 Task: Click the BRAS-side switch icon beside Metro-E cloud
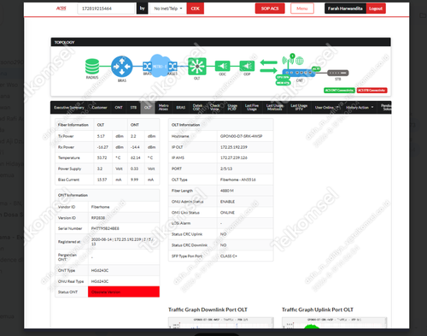click(x=147, y=67)
